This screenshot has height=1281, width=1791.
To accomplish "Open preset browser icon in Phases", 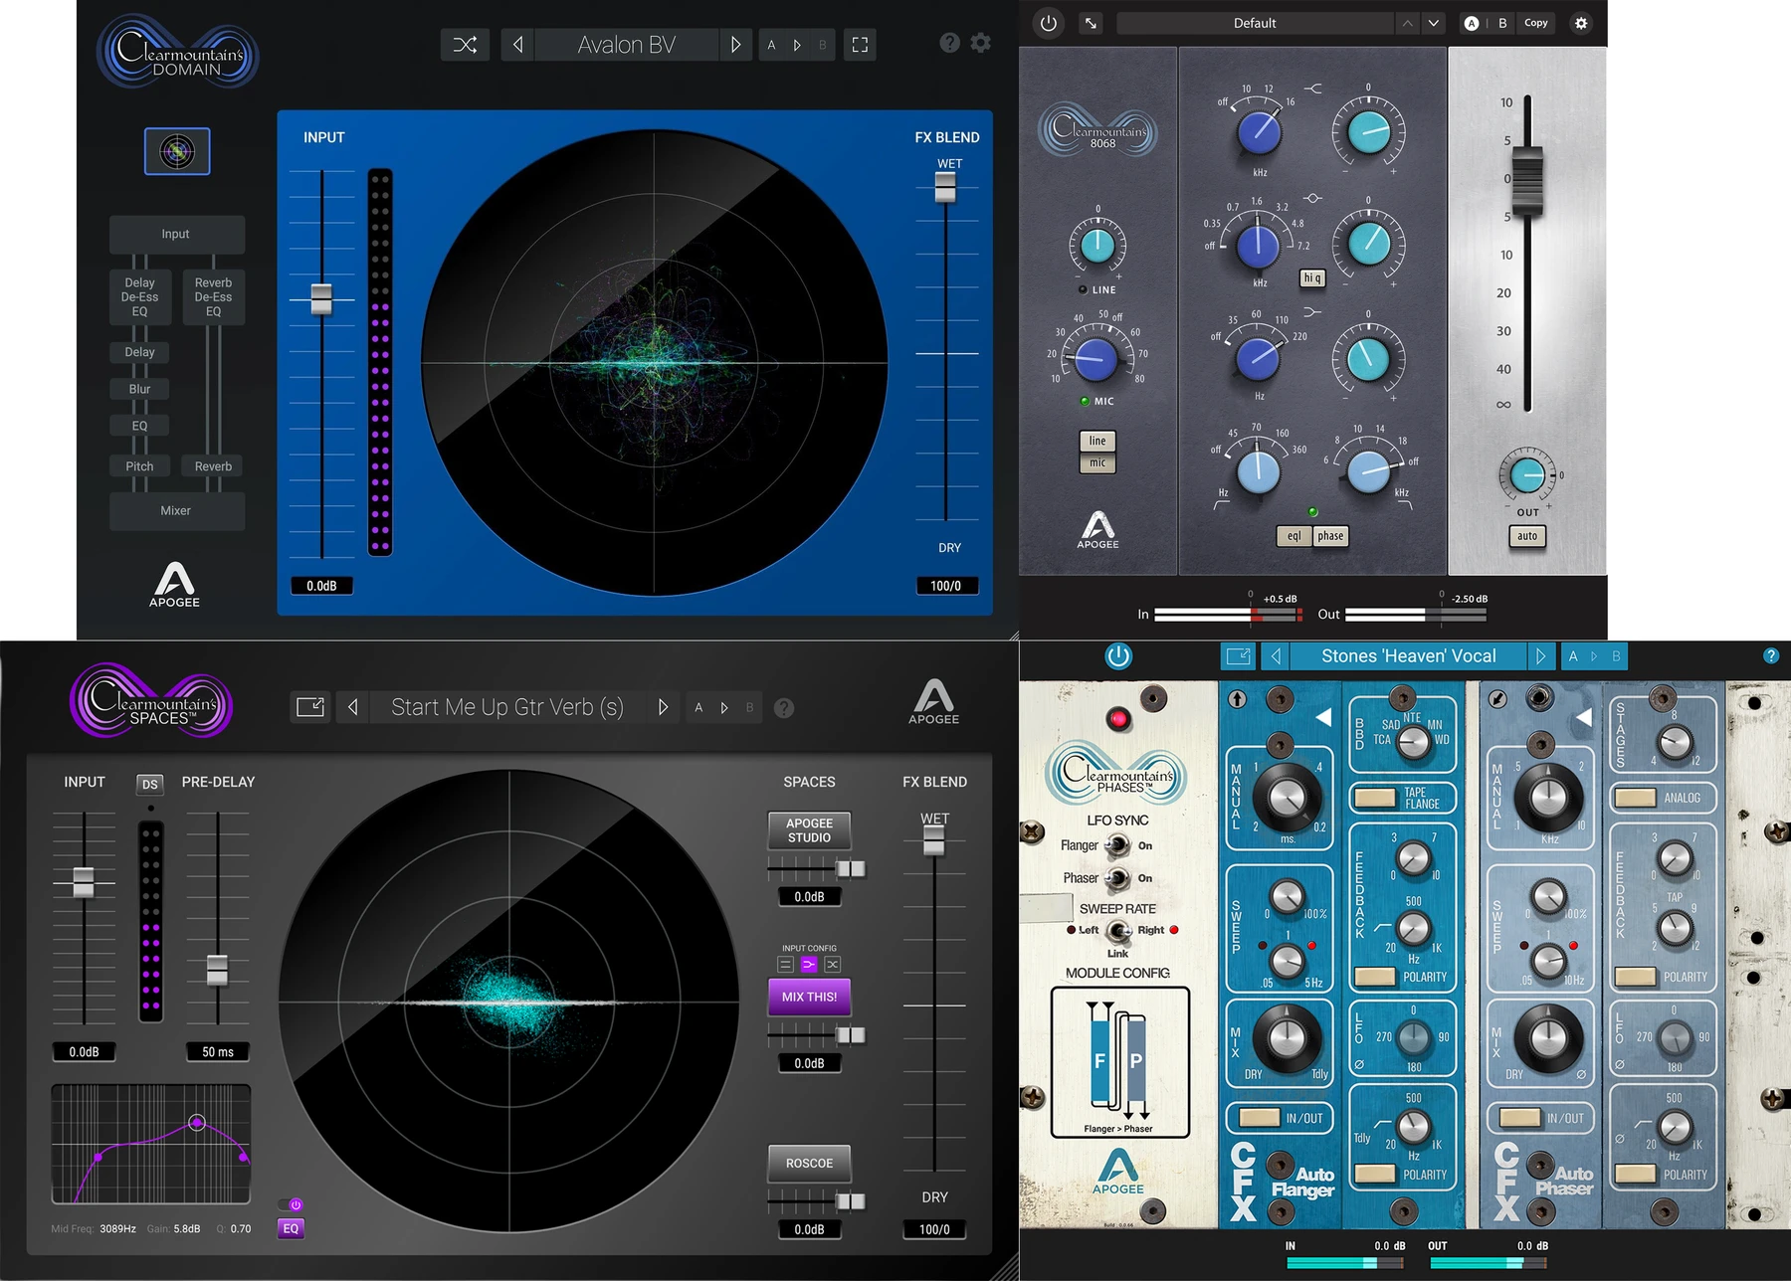I will 1239,656.
